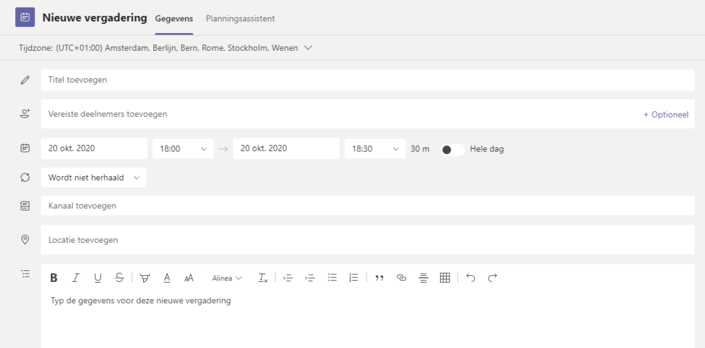Toggle the Hele dag switch

coord(452,149)
